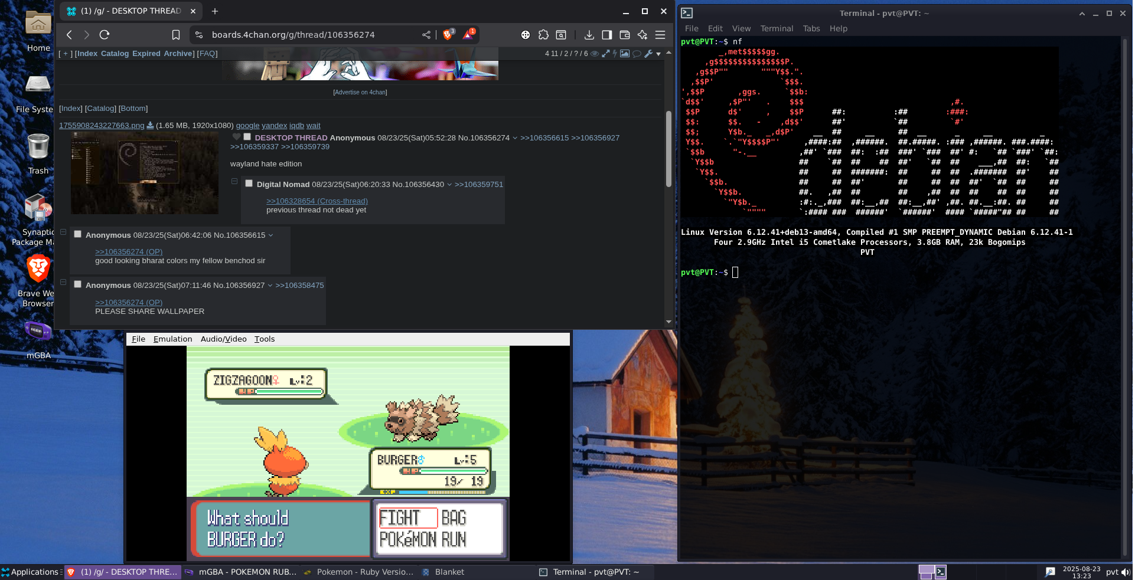
Task: Tick the Digital Nomad post checkbox
Action: (x=249, y=183)
